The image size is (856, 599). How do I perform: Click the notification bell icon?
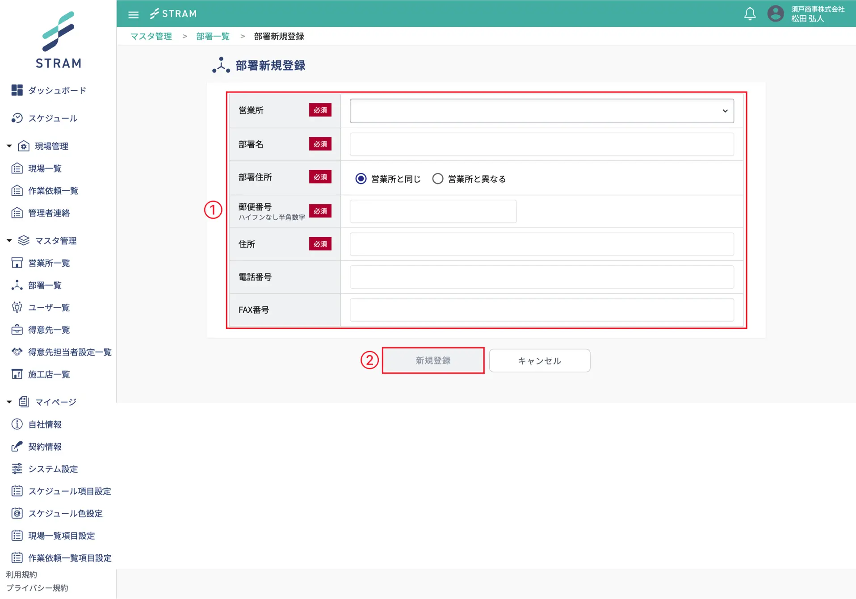[750, 14]
